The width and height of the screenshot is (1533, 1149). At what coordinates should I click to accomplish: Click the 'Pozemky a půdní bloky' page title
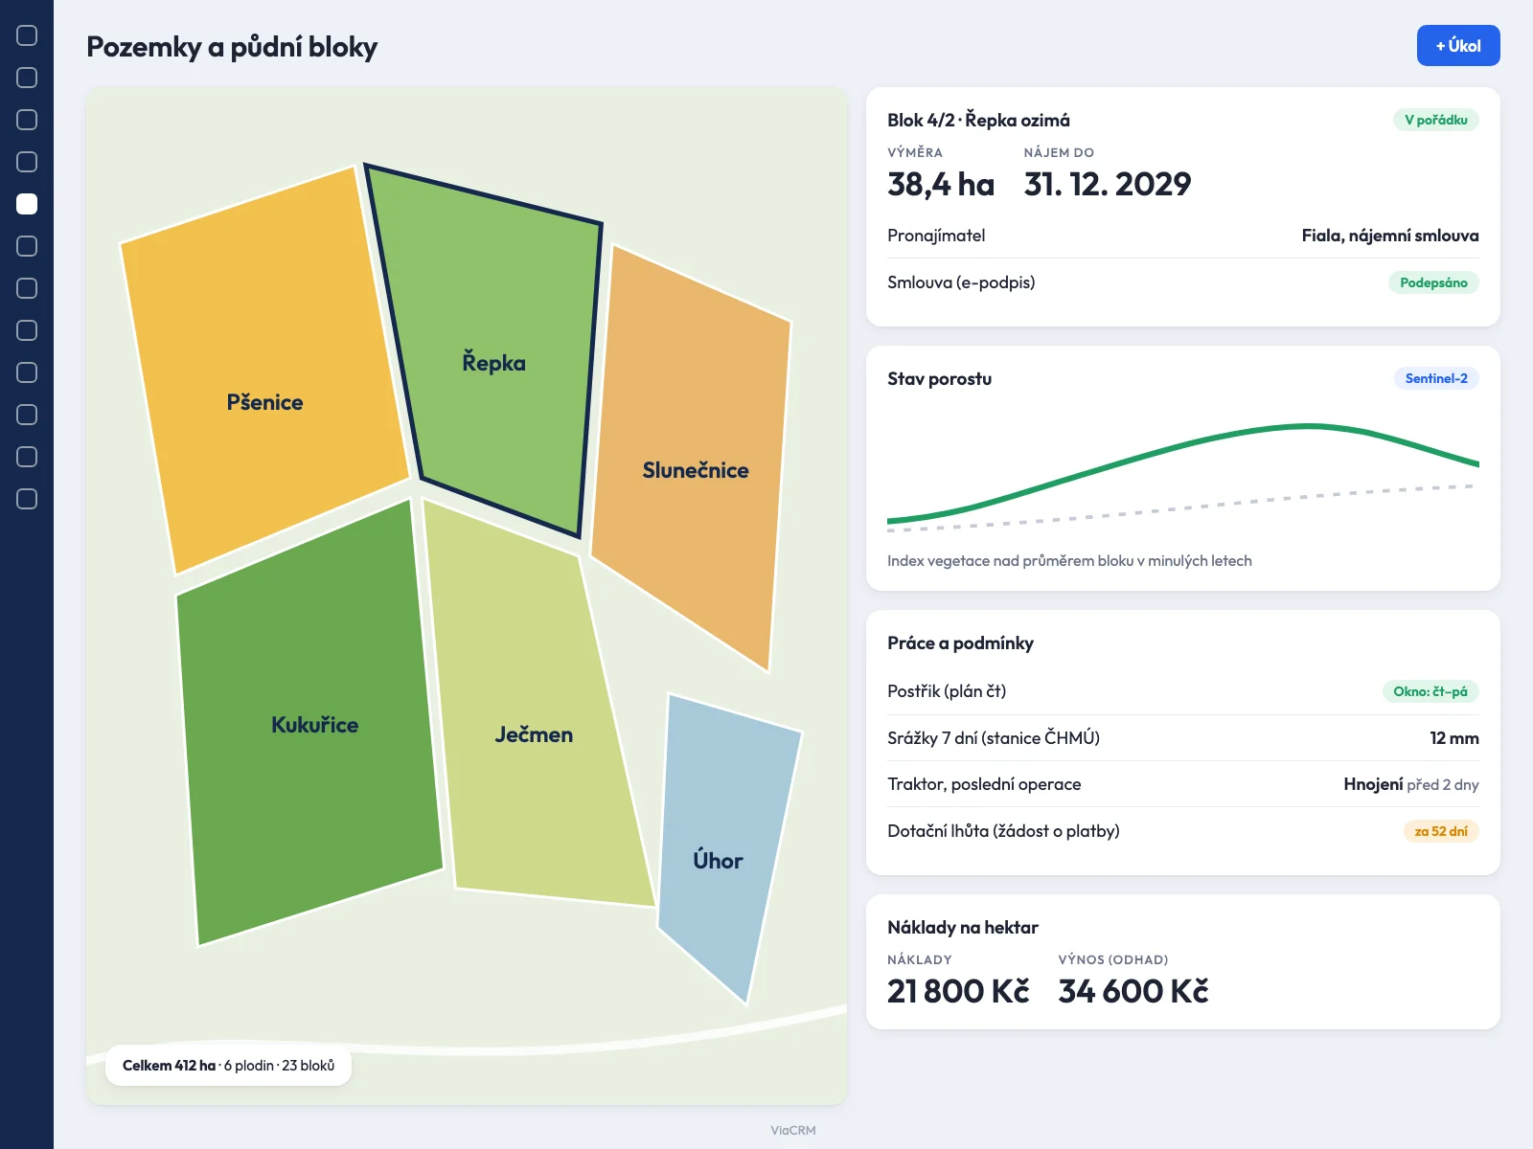point(232,47)
